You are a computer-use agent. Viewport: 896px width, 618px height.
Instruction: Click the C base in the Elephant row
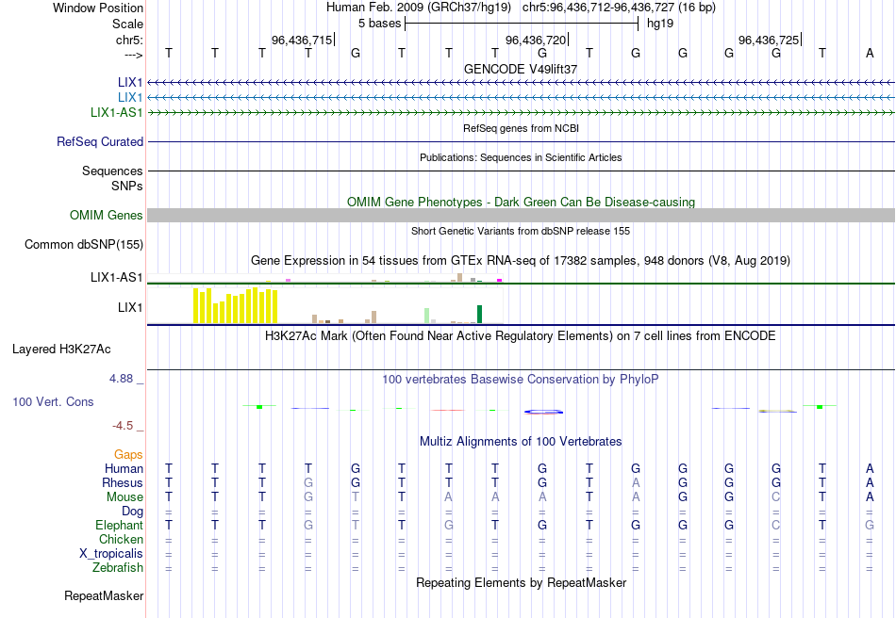775,525
